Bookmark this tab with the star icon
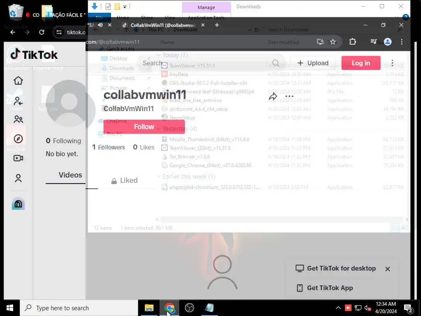 pyautogui.click(x=333, y=42)
